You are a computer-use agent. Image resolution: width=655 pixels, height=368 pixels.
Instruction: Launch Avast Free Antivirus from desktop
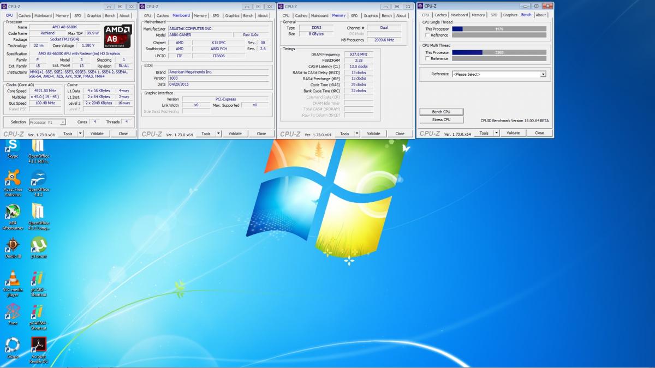(x=12, y=178)
